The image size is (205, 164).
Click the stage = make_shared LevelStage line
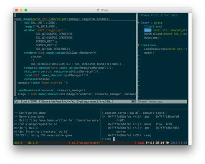click(77, 94)
